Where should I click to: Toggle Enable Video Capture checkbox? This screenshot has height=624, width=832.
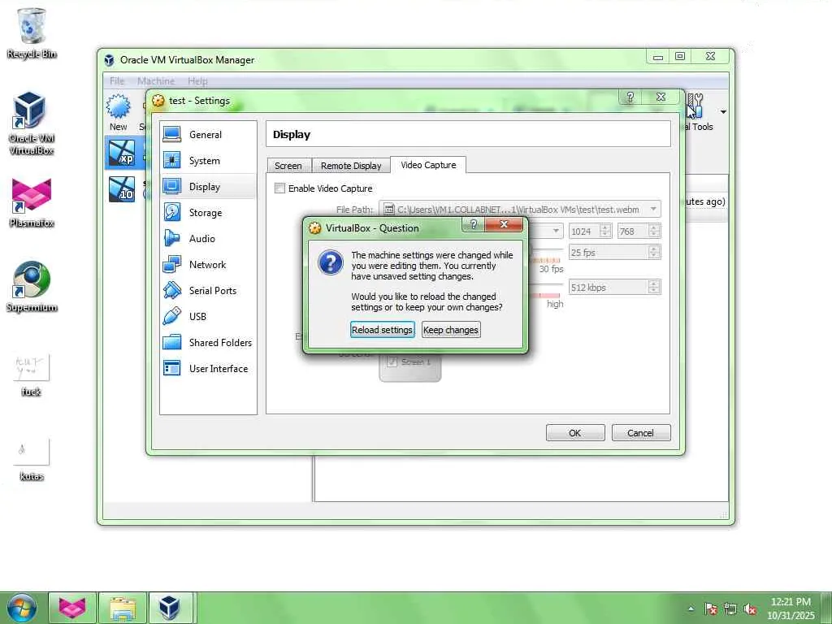(279, 188)
